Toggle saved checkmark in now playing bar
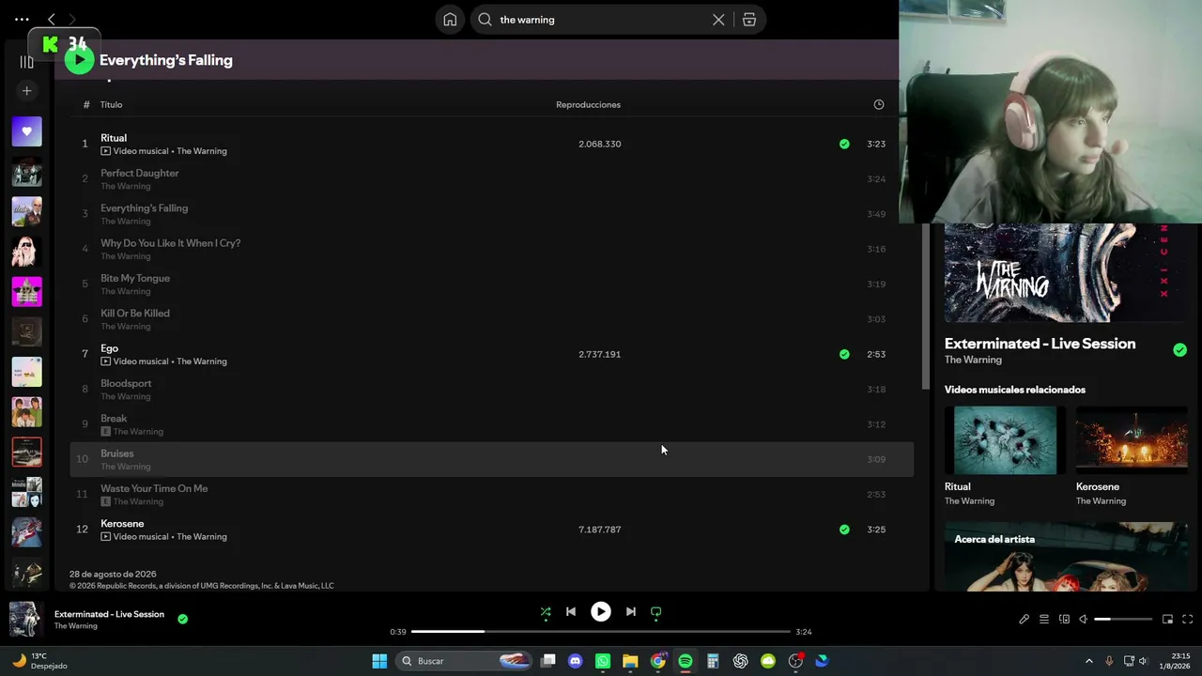 click(x=183, y=620)
